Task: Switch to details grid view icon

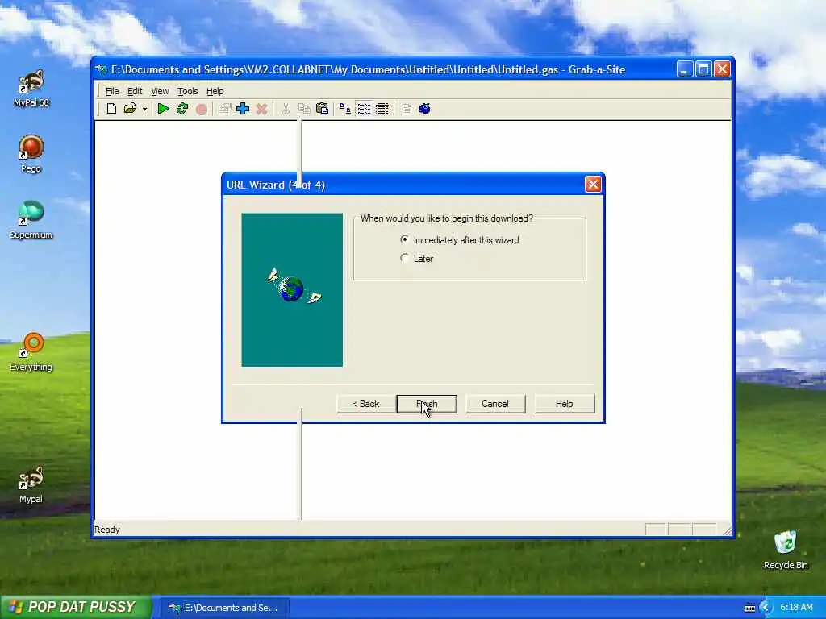Action: (382, 109)
